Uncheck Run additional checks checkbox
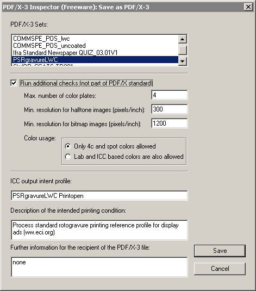256x291 pixels. (14, 83)
